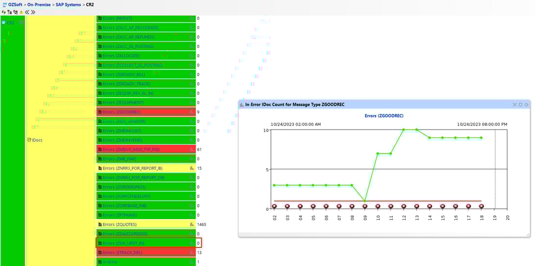Open the OZSoft breadcrumb link
Viewport: 536px width, 266px height.
(15, 5)
